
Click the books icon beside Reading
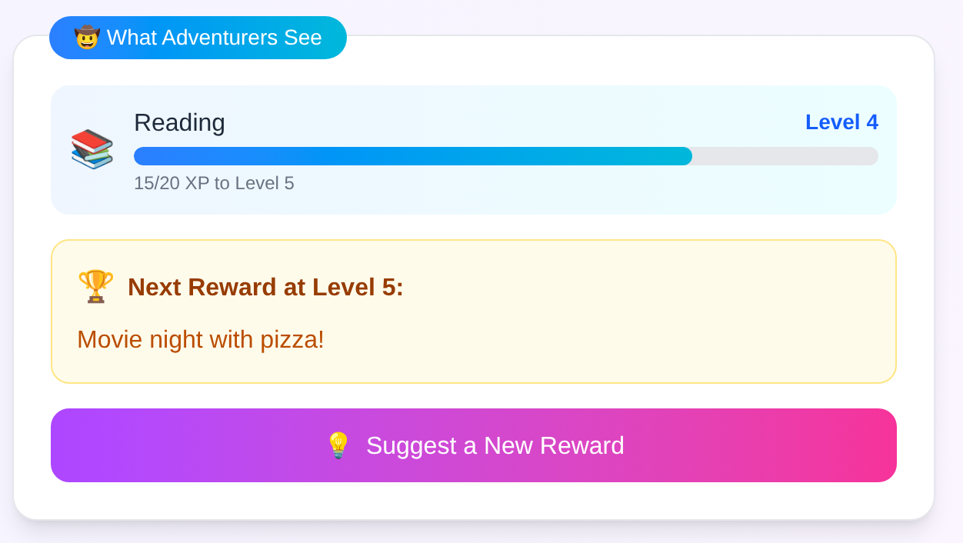(x=92, y=150)
